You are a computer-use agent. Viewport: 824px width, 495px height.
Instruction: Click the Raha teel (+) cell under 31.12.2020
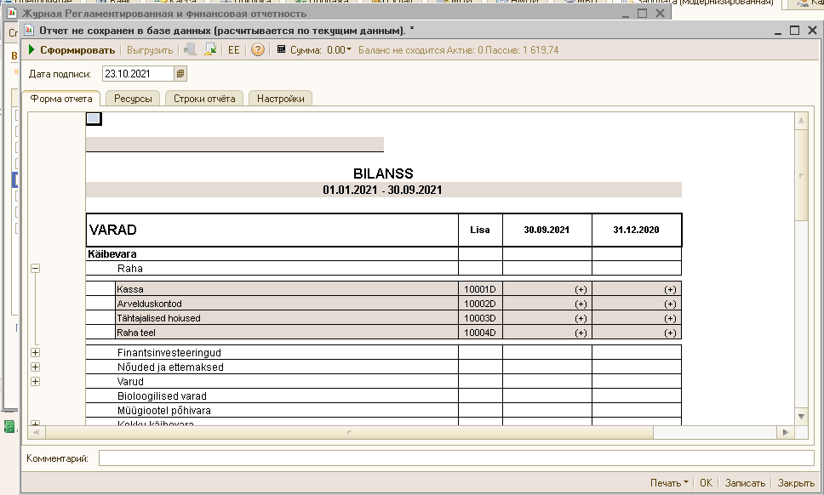(x=637, y=333)
